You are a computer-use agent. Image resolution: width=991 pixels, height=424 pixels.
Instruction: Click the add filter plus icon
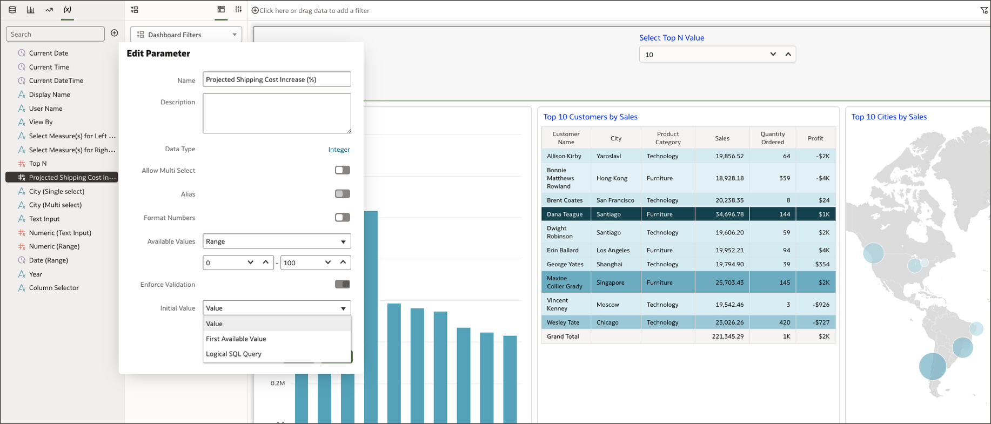255,10
